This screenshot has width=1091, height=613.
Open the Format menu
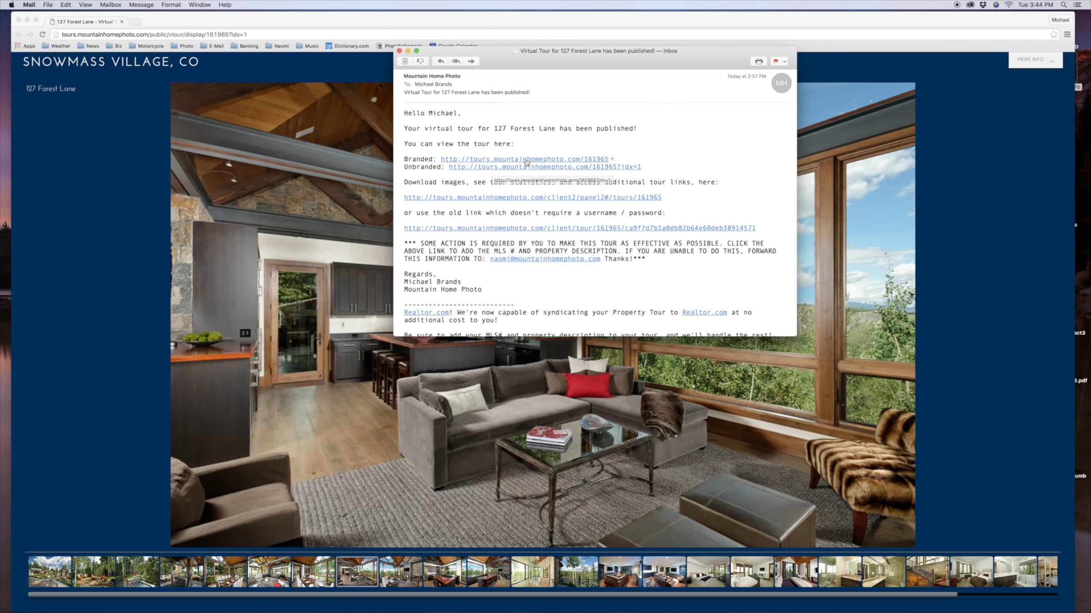click(x=171, y=5)
